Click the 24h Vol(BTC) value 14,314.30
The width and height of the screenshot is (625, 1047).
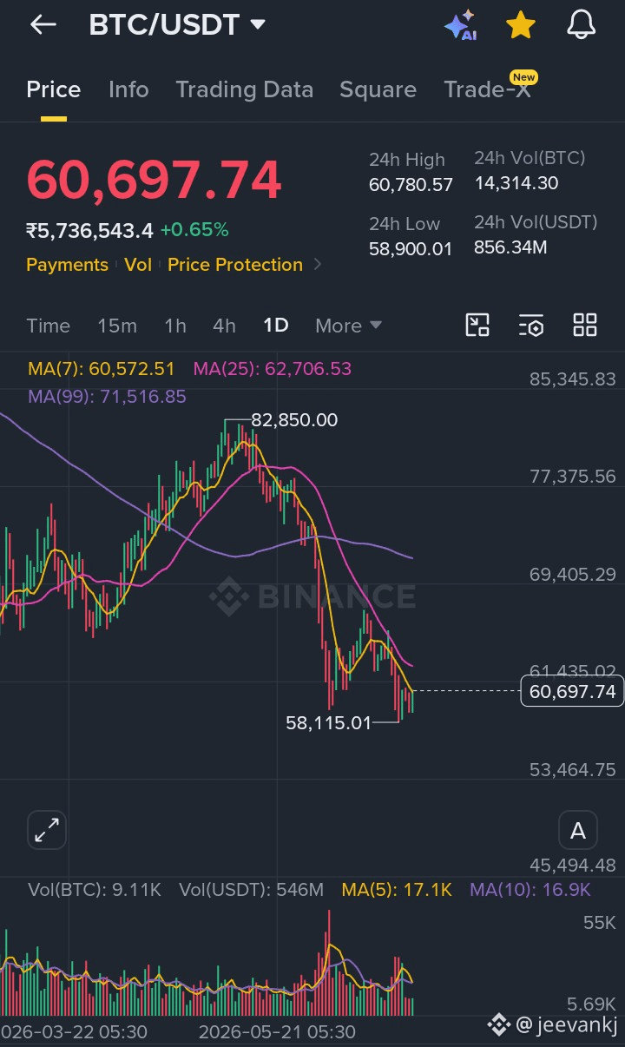[516, 183]
